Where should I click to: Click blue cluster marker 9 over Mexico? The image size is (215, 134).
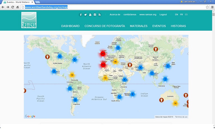(x=54, y=71)
